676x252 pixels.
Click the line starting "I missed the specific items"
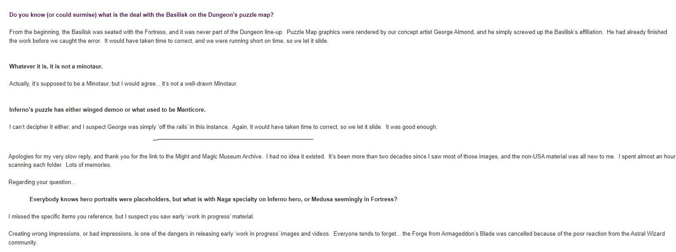(131, 217)
